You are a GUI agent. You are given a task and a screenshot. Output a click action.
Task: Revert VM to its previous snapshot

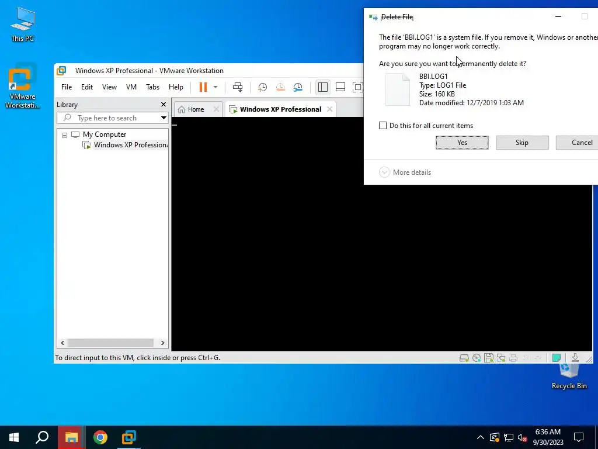(280, 87)
